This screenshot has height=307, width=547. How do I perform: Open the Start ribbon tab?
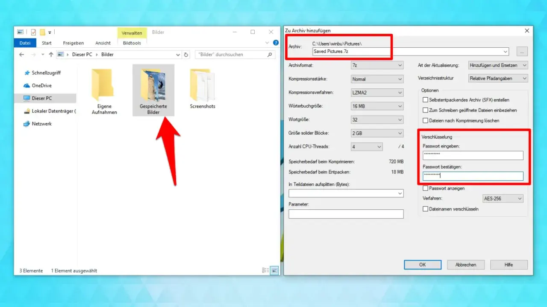pos(47,43)
